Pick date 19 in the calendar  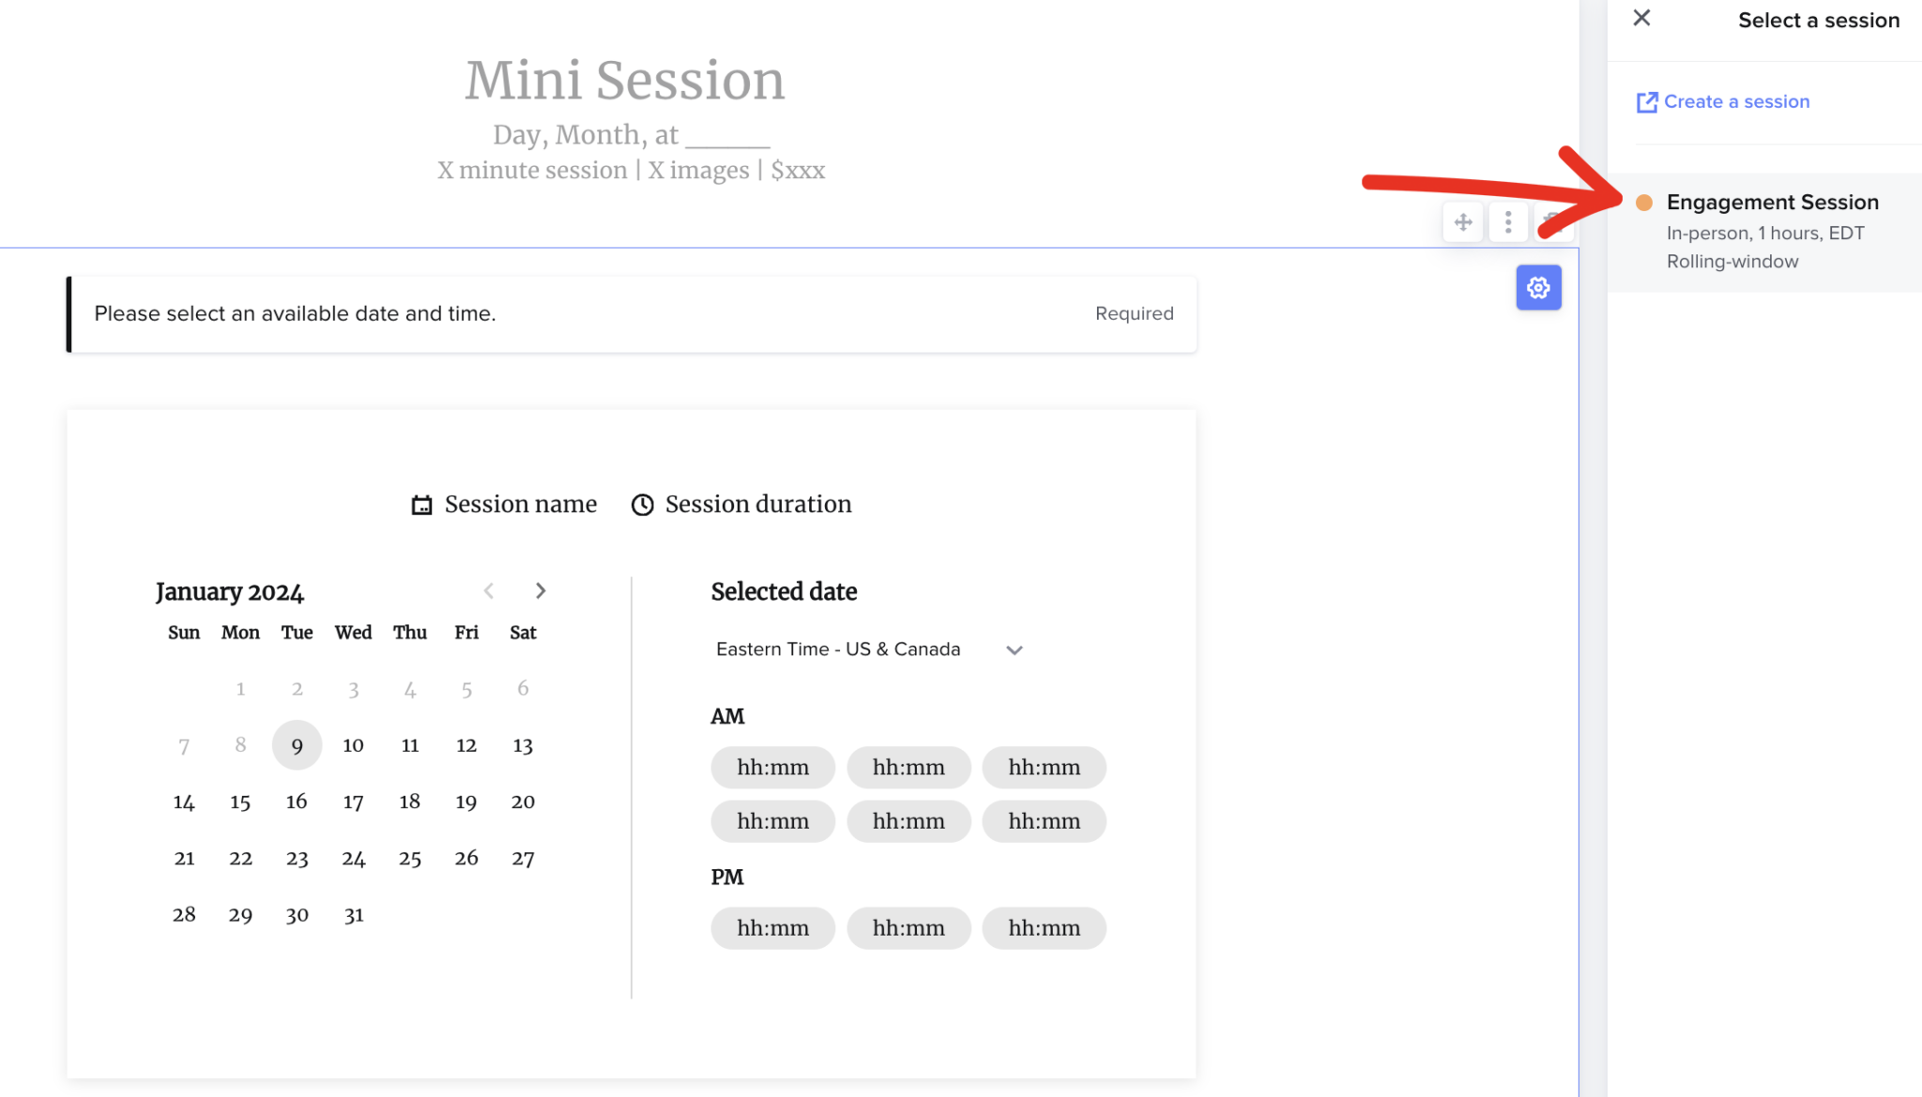coord(466,801)
